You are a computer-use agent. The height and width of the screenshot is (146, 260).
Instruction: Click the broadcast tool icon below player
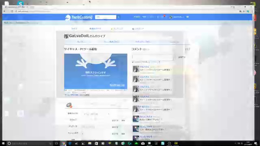[x=69, y=105]
